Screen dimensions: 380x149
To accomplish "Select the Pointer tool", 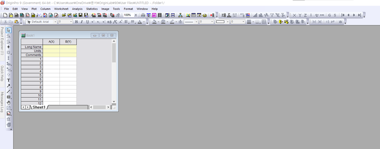I will coord(9,30).
